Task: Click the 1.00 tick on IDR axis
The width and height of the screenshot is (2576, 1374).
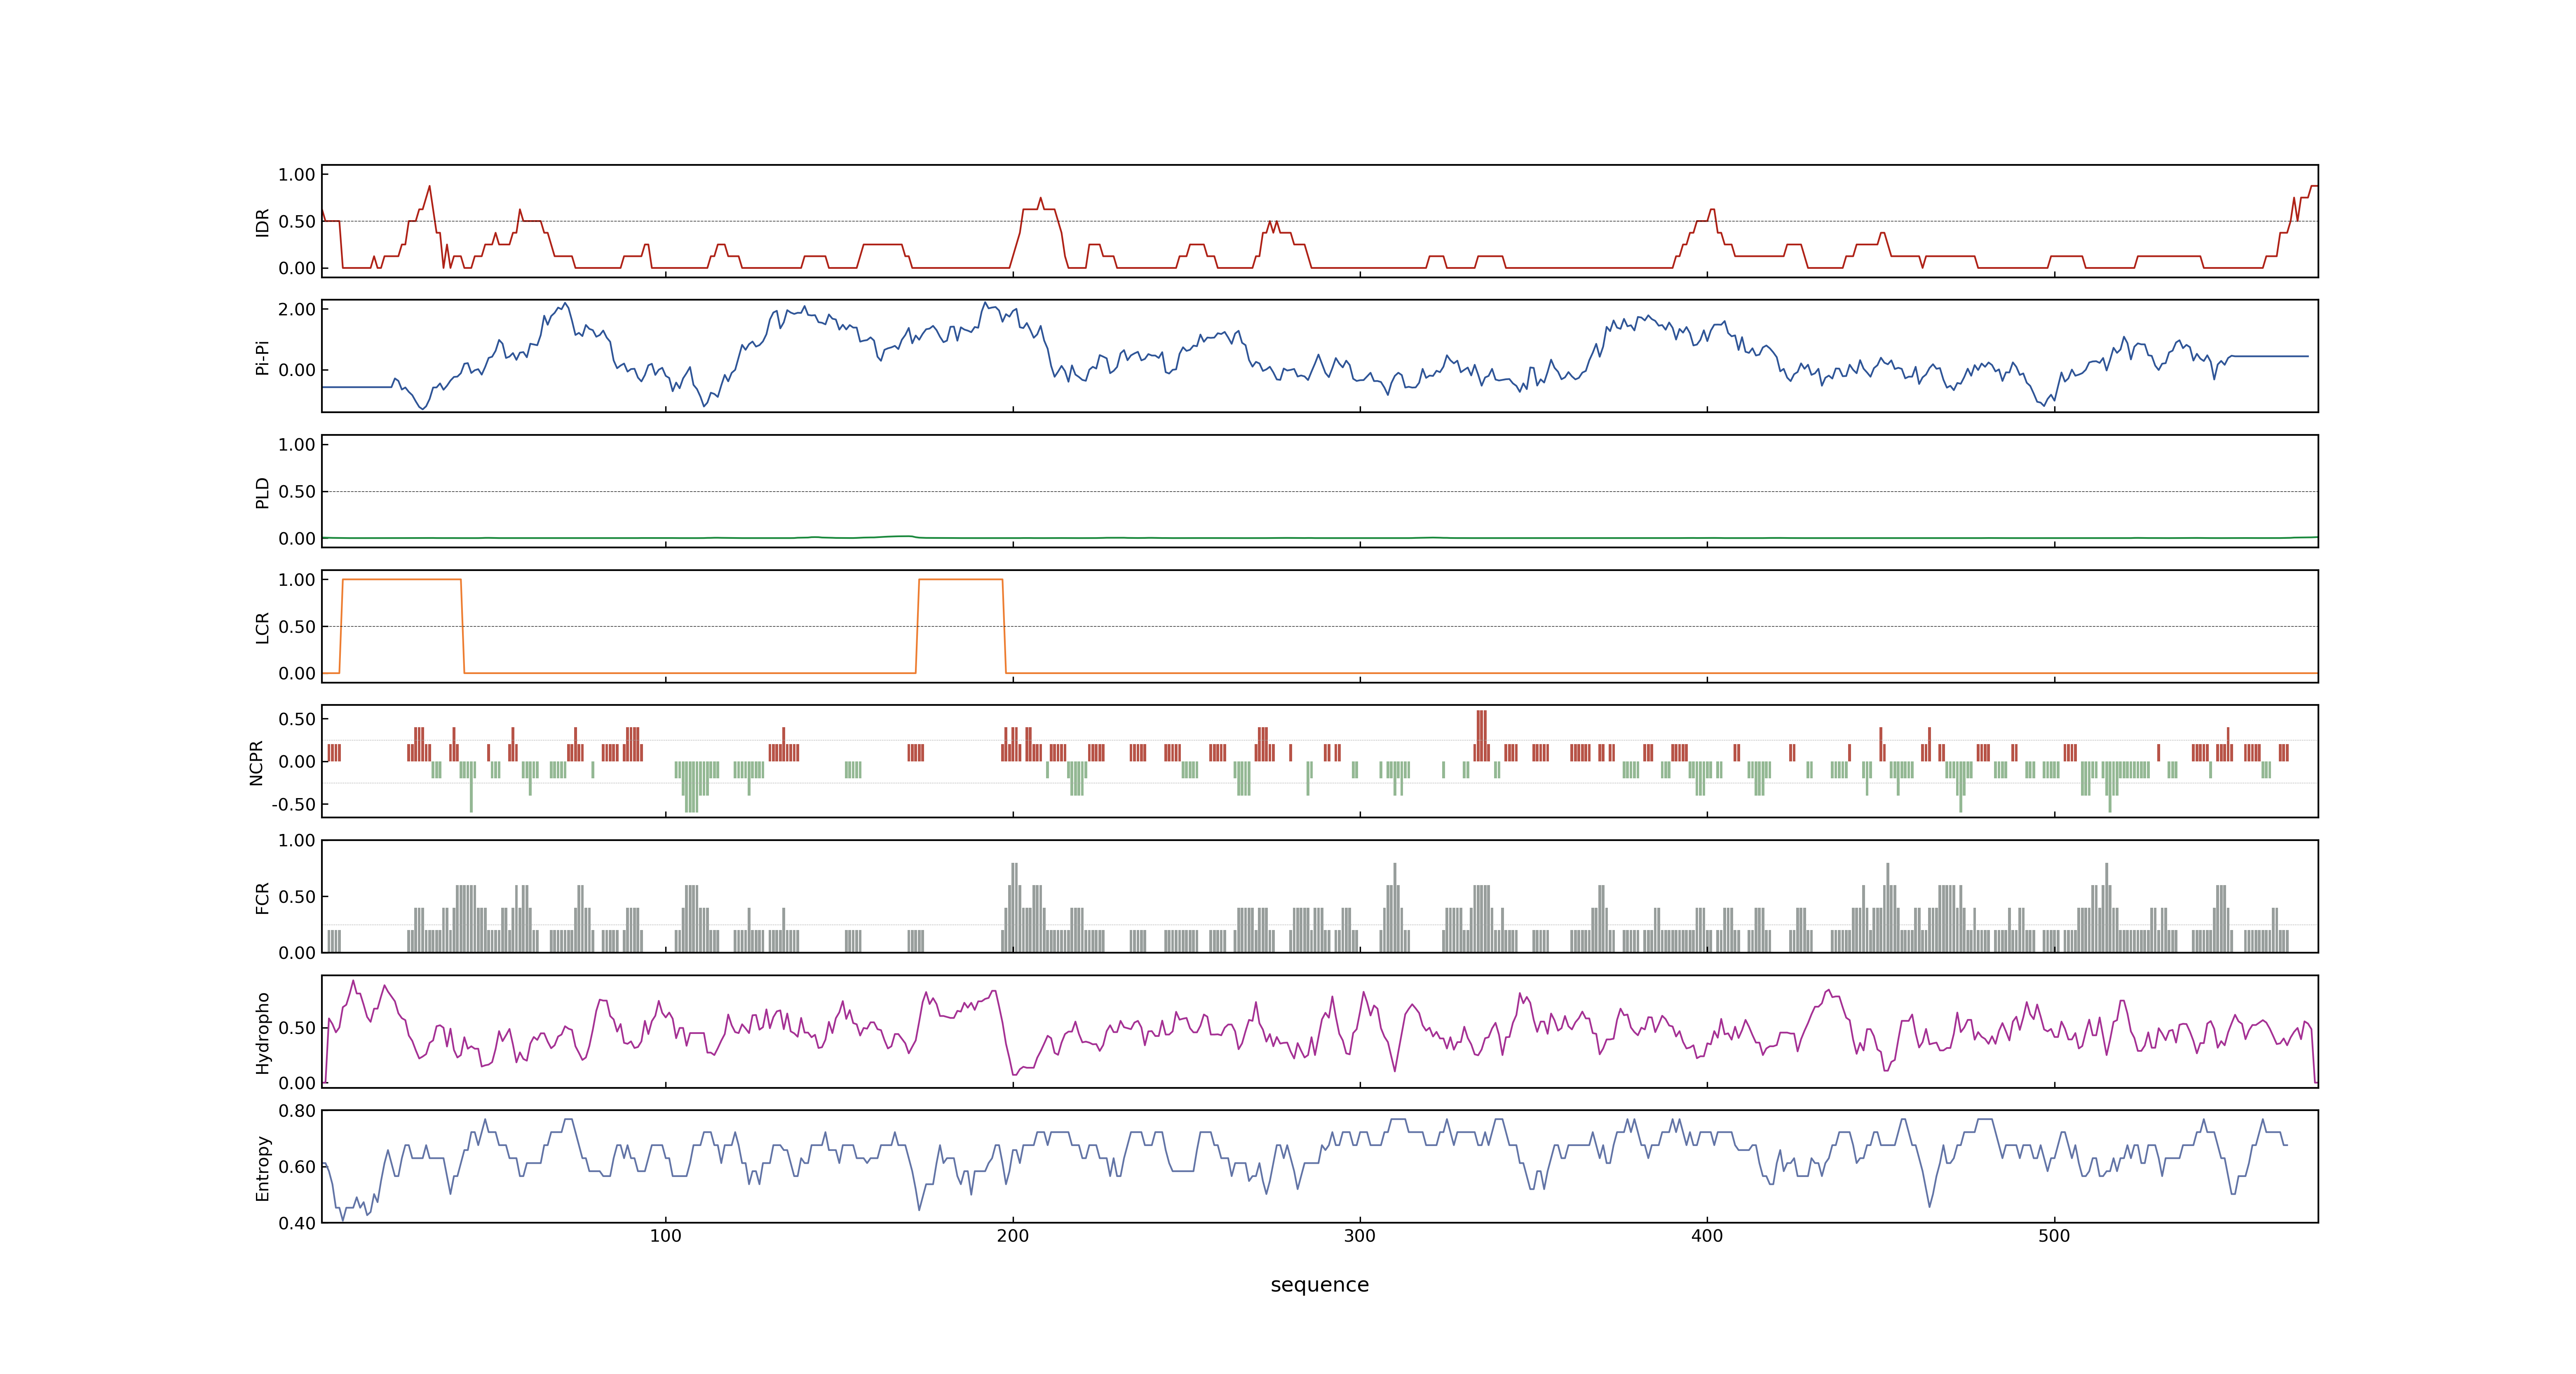Action: coord(297,175)
